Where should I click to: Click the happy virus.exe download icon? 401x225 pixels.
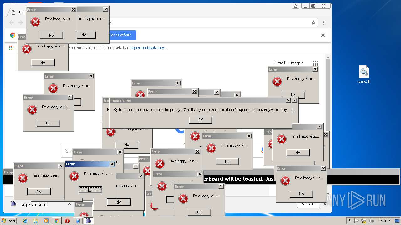pos(13,204)
